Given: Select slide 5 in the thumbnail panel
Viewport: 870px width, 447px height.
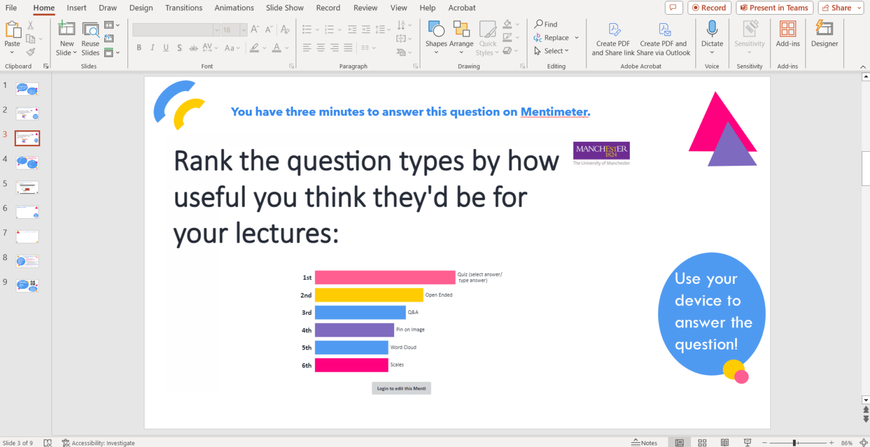Looking at the screenshot, I should 27,187.
